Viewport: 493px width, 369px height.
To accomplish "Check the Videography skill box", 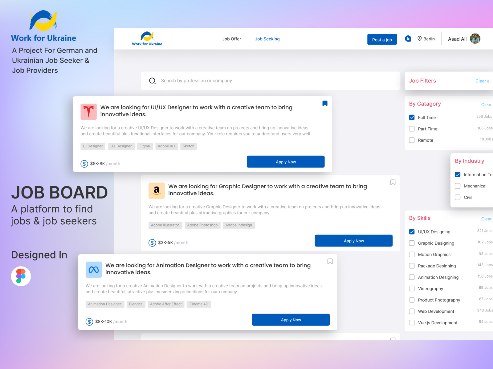I will (x=412, y=289).
